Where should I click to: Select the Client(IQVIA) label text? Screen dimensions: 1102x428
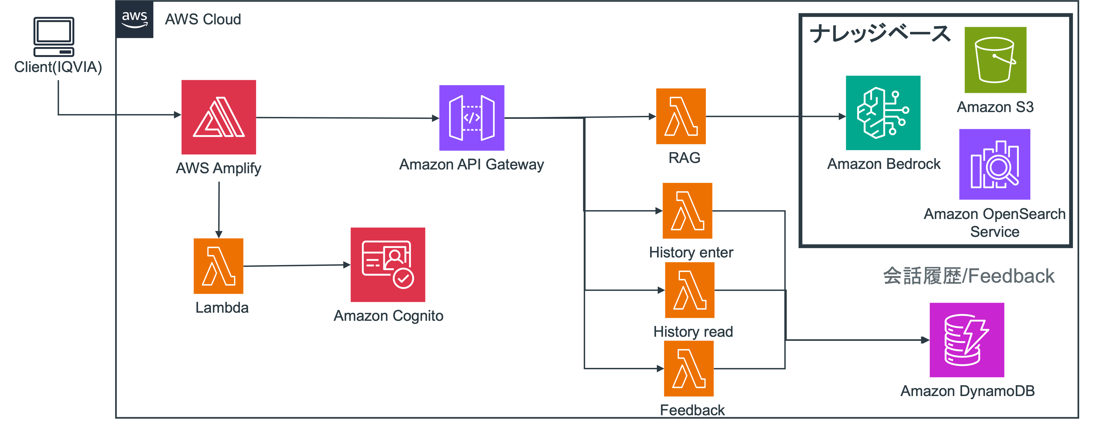click(58, 67)
